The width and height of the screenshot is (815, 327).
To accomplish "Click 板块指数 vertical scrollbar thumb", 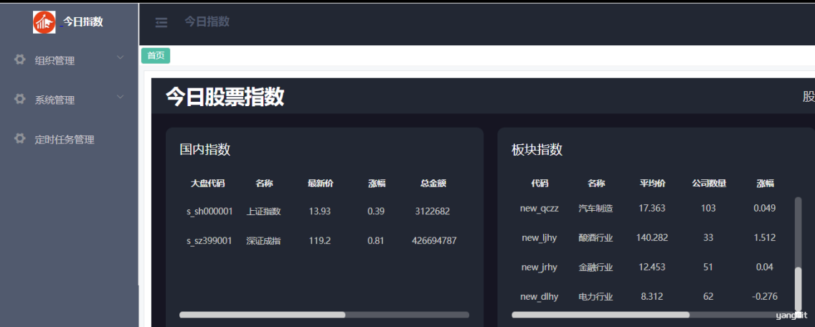I will click(x=798, y=289).
